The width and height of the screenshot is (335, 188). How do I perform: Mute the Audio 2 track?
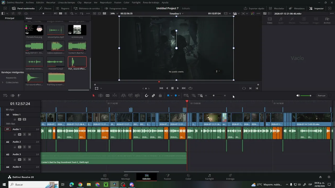click(29, 147)
